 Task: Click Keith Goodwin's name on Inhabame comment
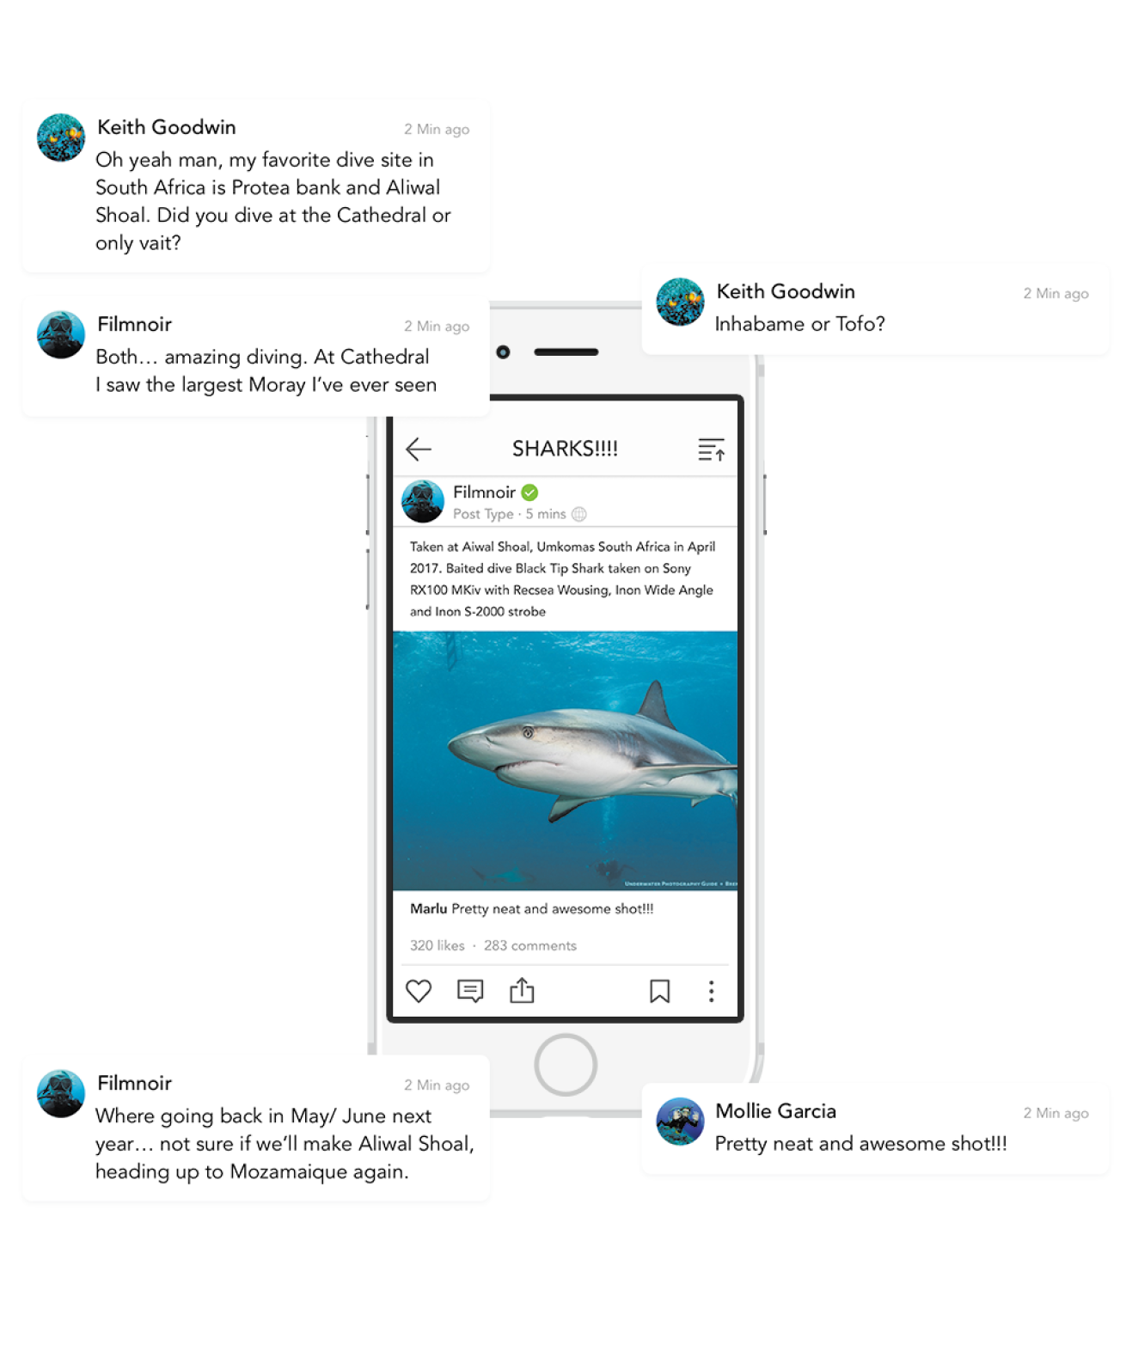(x=786, y=291)
